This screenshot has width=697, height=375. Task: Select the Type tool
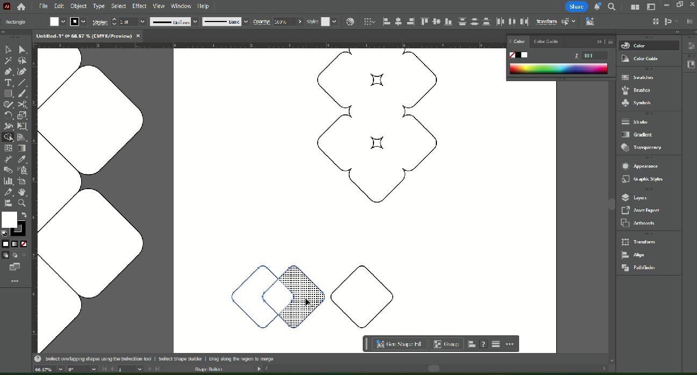[8, 83]
